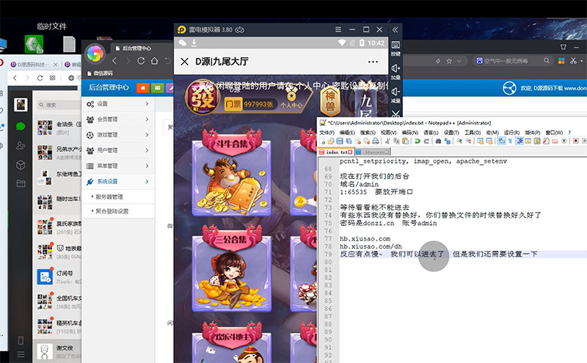Open Find with the binoculars icon
This screenshot has height=363, width=587.
click(438, 141)
